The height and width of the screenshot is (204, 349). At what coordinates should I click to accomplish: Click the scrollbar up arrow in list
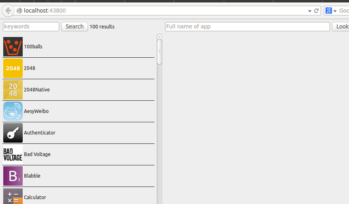(x=159, y=37)
